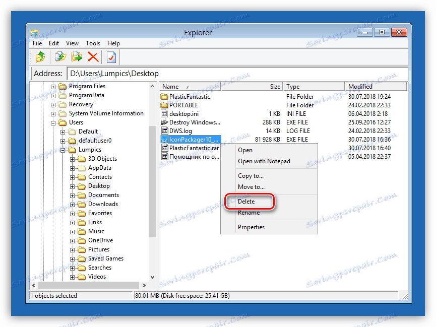The width and height of the screenshot is (436, 327).
Task: Click the Address path input field
Action: point(237,74)
